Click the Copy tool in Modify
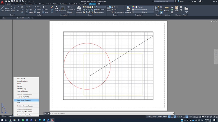Image resolution: width=218 pixels, height=122 pixels. pos(29,9)
